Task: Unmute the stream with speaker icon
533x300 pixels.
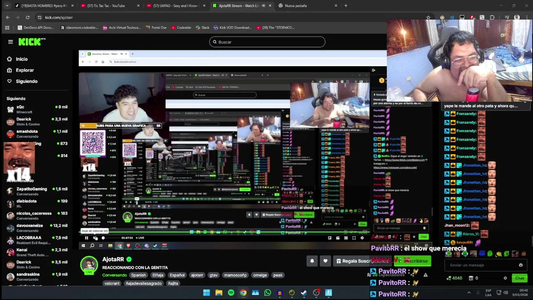Action: pos(95,238)
